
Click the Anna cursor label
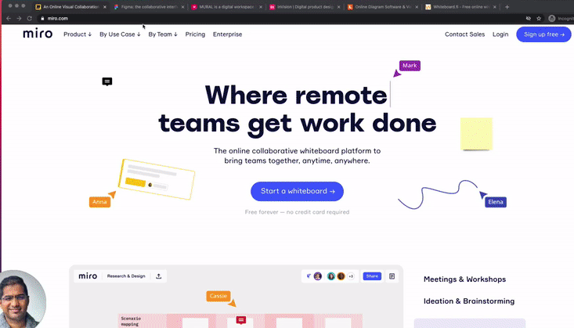pyautogui.click(x=99, y=202)
